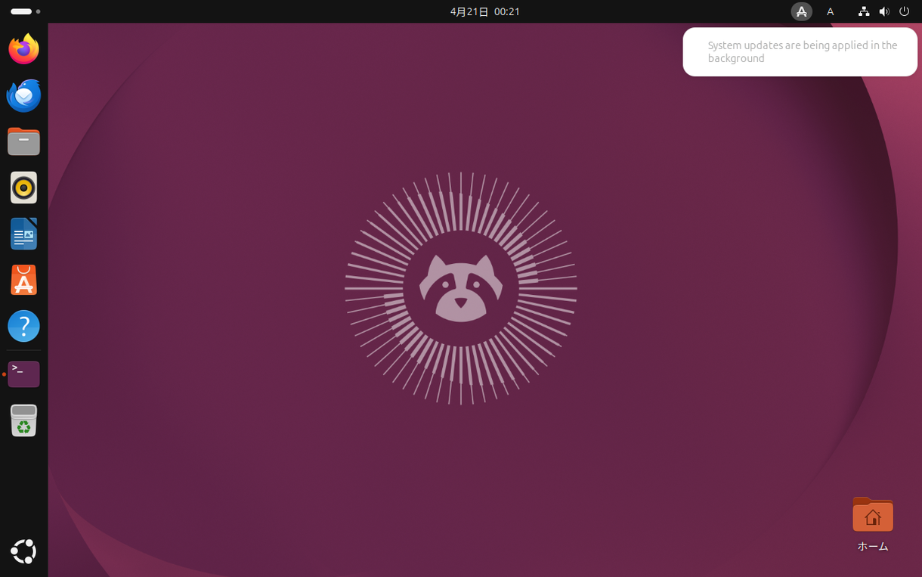The image size is (922, 577).
Task: Select the ホーム home folder on desktop
Action: tap(872, 523)
